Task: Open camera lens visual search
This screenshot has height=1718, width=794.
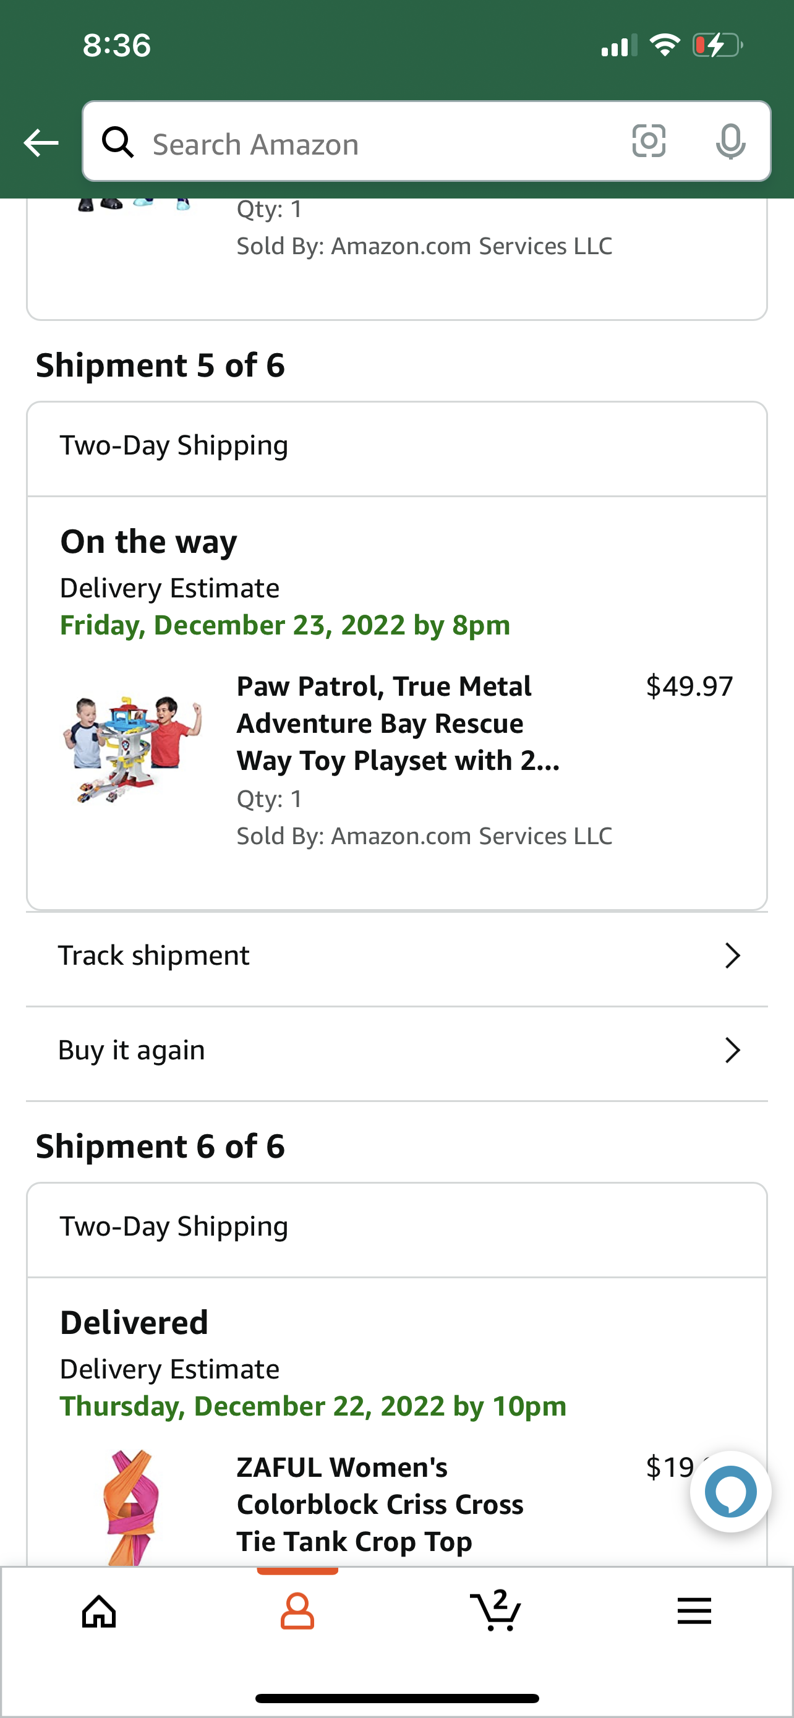Action: 648,142
